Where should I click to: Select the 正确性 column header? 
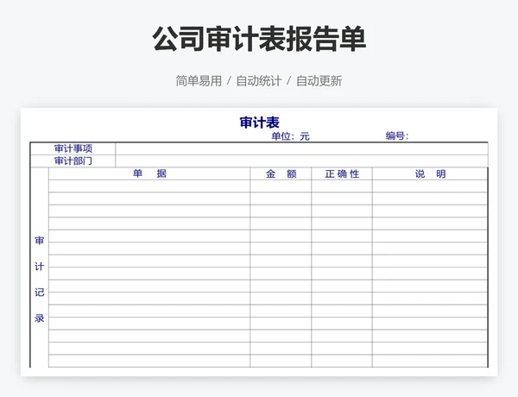click(342, 173)
